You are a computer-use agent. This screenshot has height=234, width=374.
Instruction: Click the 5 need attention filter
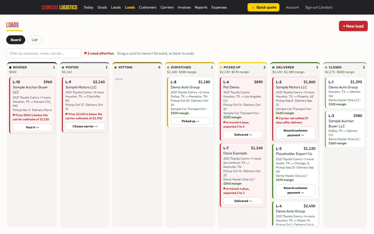[x=99, y=54]
